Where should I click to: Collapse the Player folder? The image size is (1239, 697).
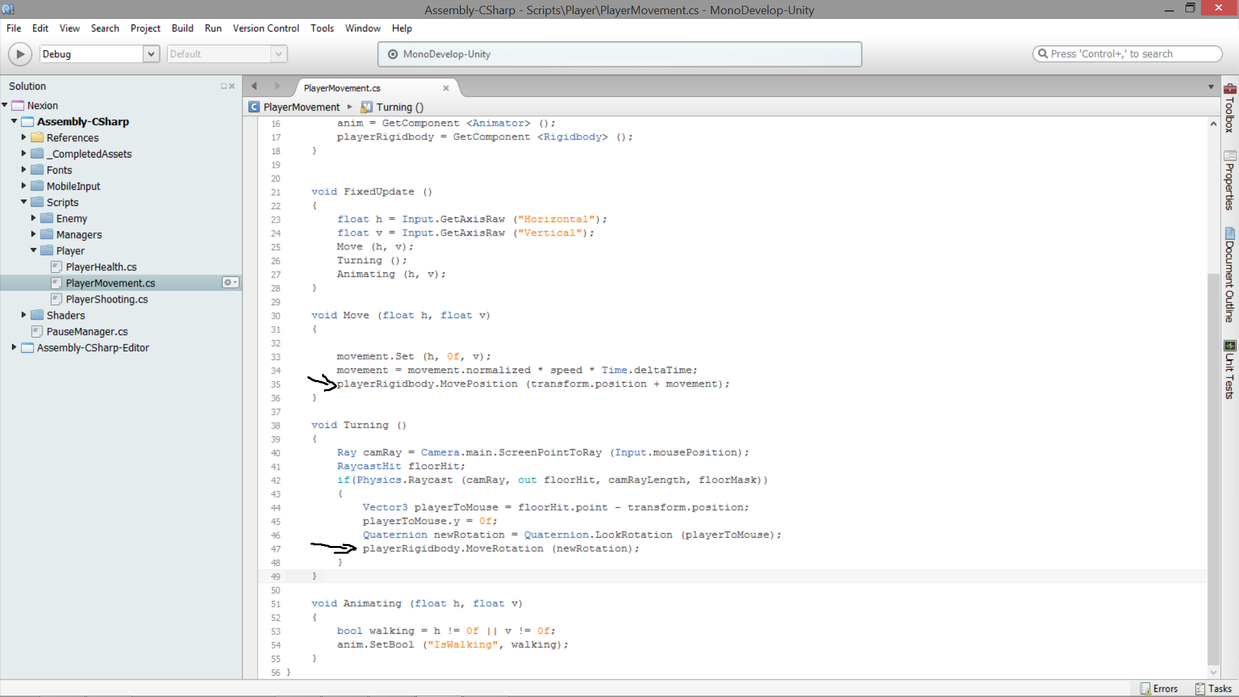(34, 250)
